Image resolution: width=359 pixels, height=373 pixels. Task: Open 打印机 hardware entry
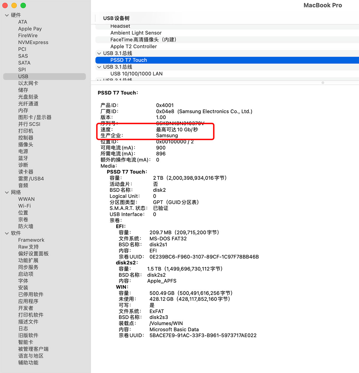(x=26, y=131)
